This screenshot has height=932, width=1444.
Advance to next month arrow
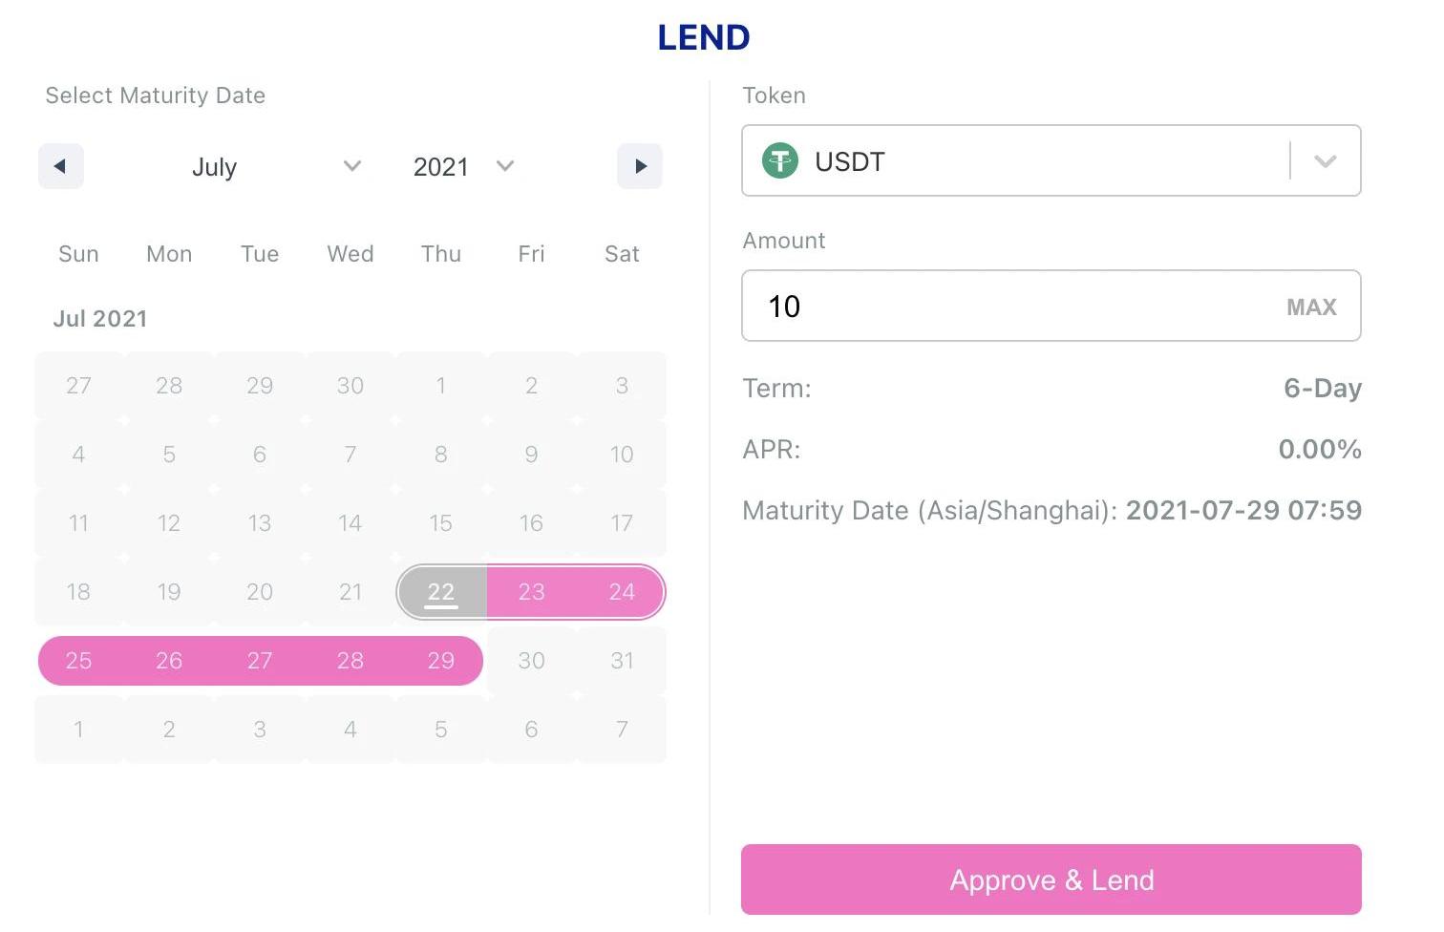640,166
